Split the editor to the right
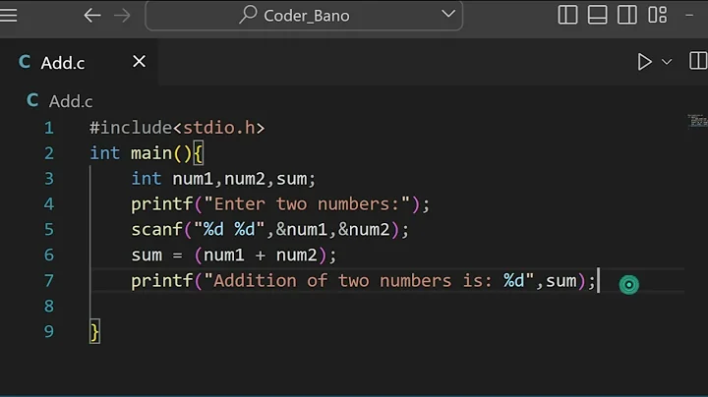 pyautogui.click(x=698, y=61)
